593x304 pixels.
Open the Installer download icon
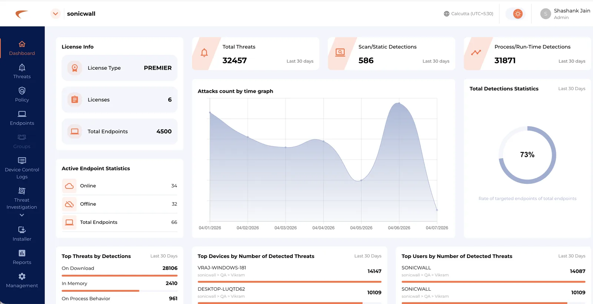(22, 230)
